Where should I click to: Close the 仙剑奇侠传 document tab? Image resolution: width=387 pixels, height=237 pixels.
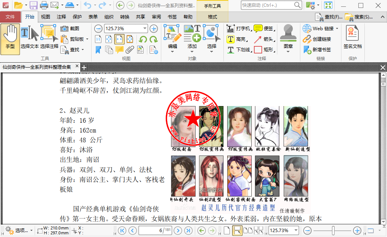pyautogui.click(x=77, y=66)
